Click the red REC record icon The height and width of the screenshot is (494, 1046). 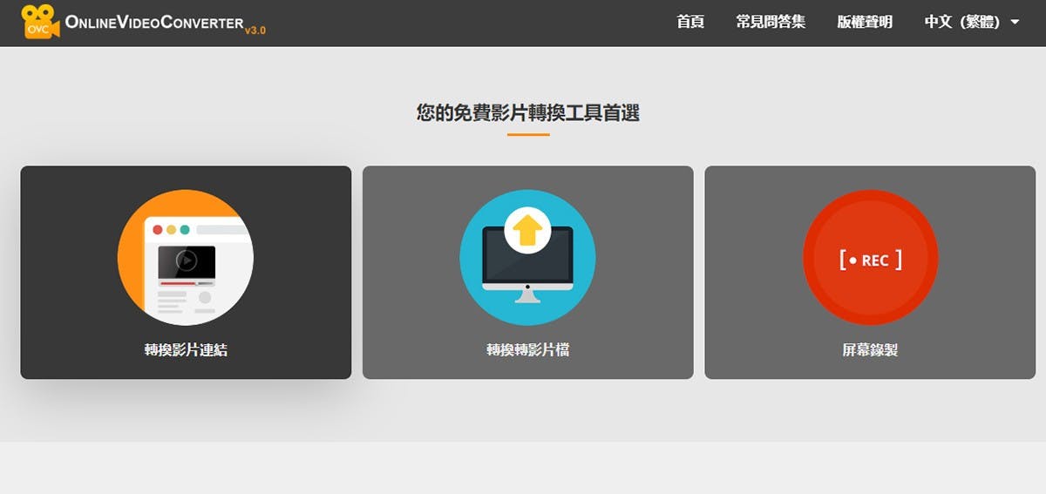coord(870,259)
